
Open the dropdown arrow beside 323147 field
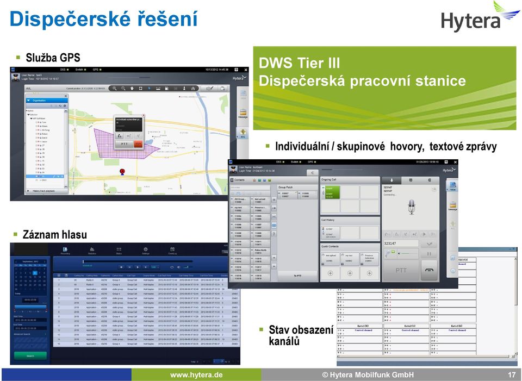point(429,243)
